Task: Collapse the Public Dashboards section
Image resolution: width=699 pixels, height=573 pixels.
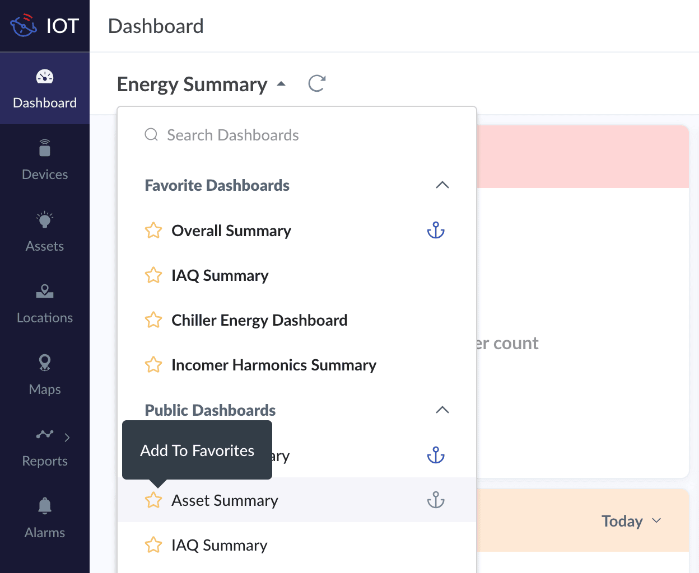Action: pos(442,410)
